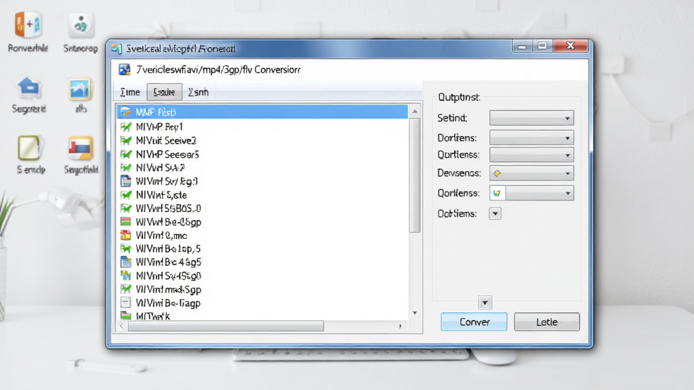
Task: Click the icon next to WIVvrl S5B0S.0
Action: pos(125,209)
